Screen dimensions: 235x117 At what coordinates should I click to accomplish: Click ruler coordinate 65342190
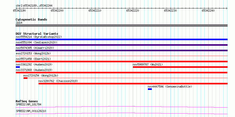[x=19, y=11]
